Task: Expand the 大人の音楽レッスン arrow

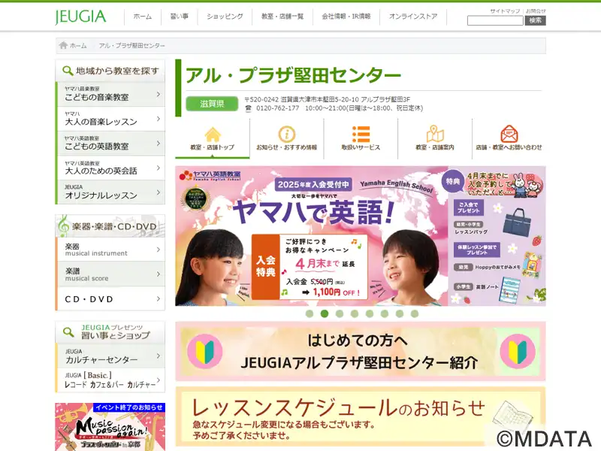Action: (159, 119)
